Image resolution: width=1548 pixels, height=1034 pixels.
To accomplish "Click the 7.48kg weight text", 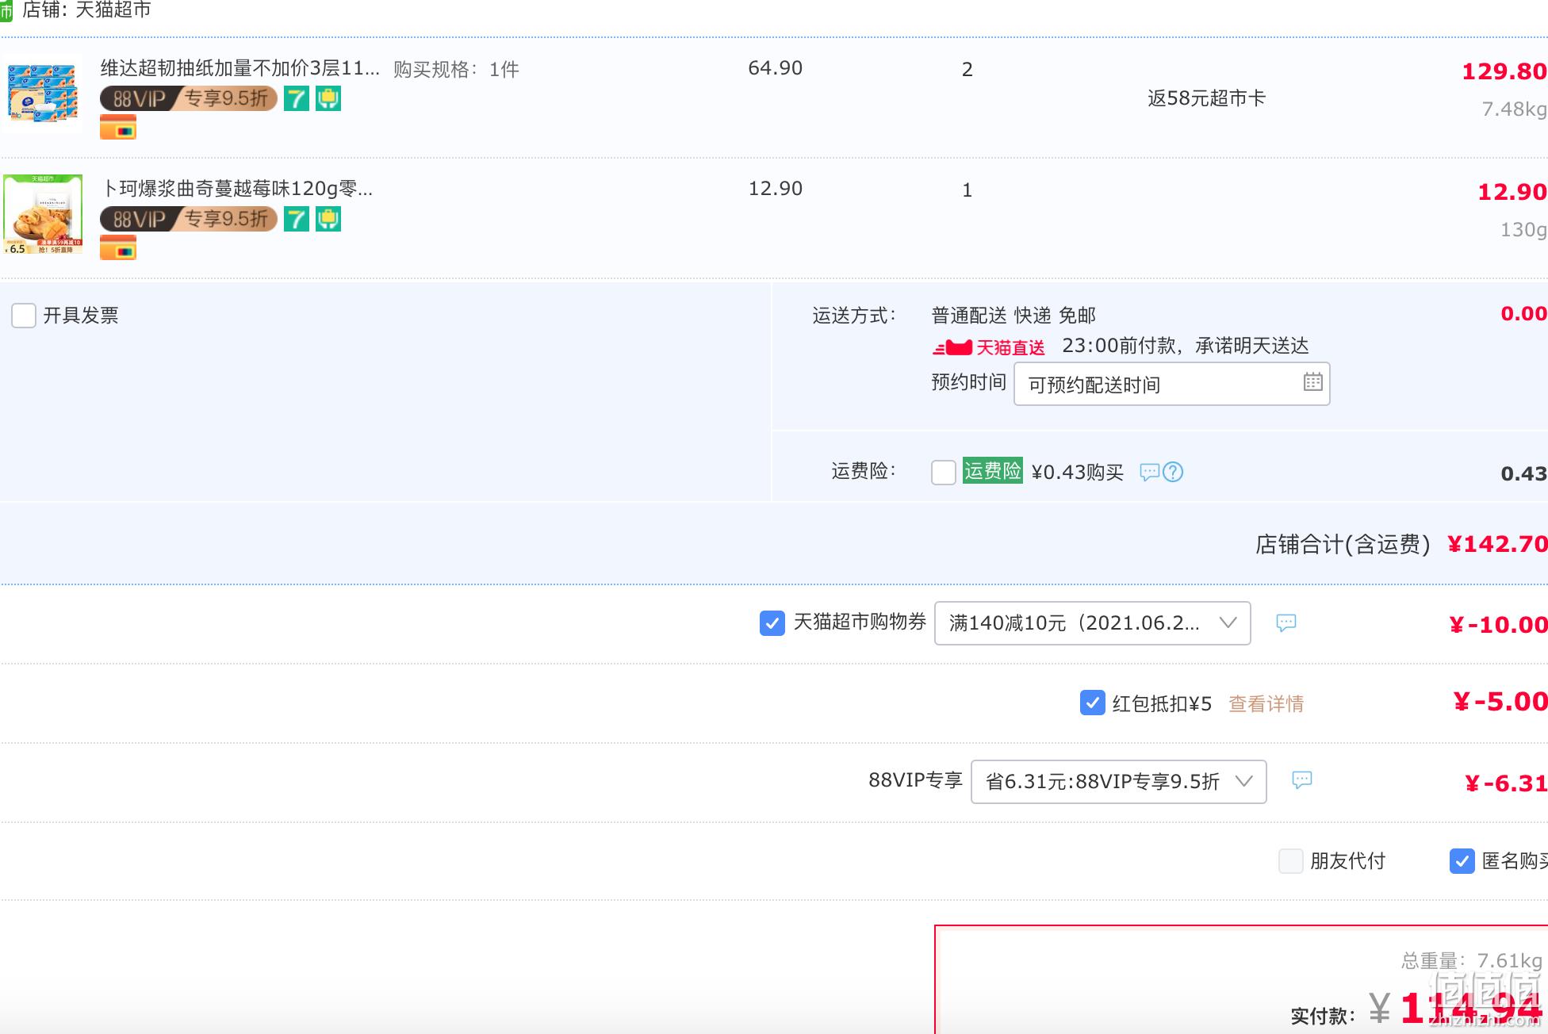I will [x=1515, y=109].
